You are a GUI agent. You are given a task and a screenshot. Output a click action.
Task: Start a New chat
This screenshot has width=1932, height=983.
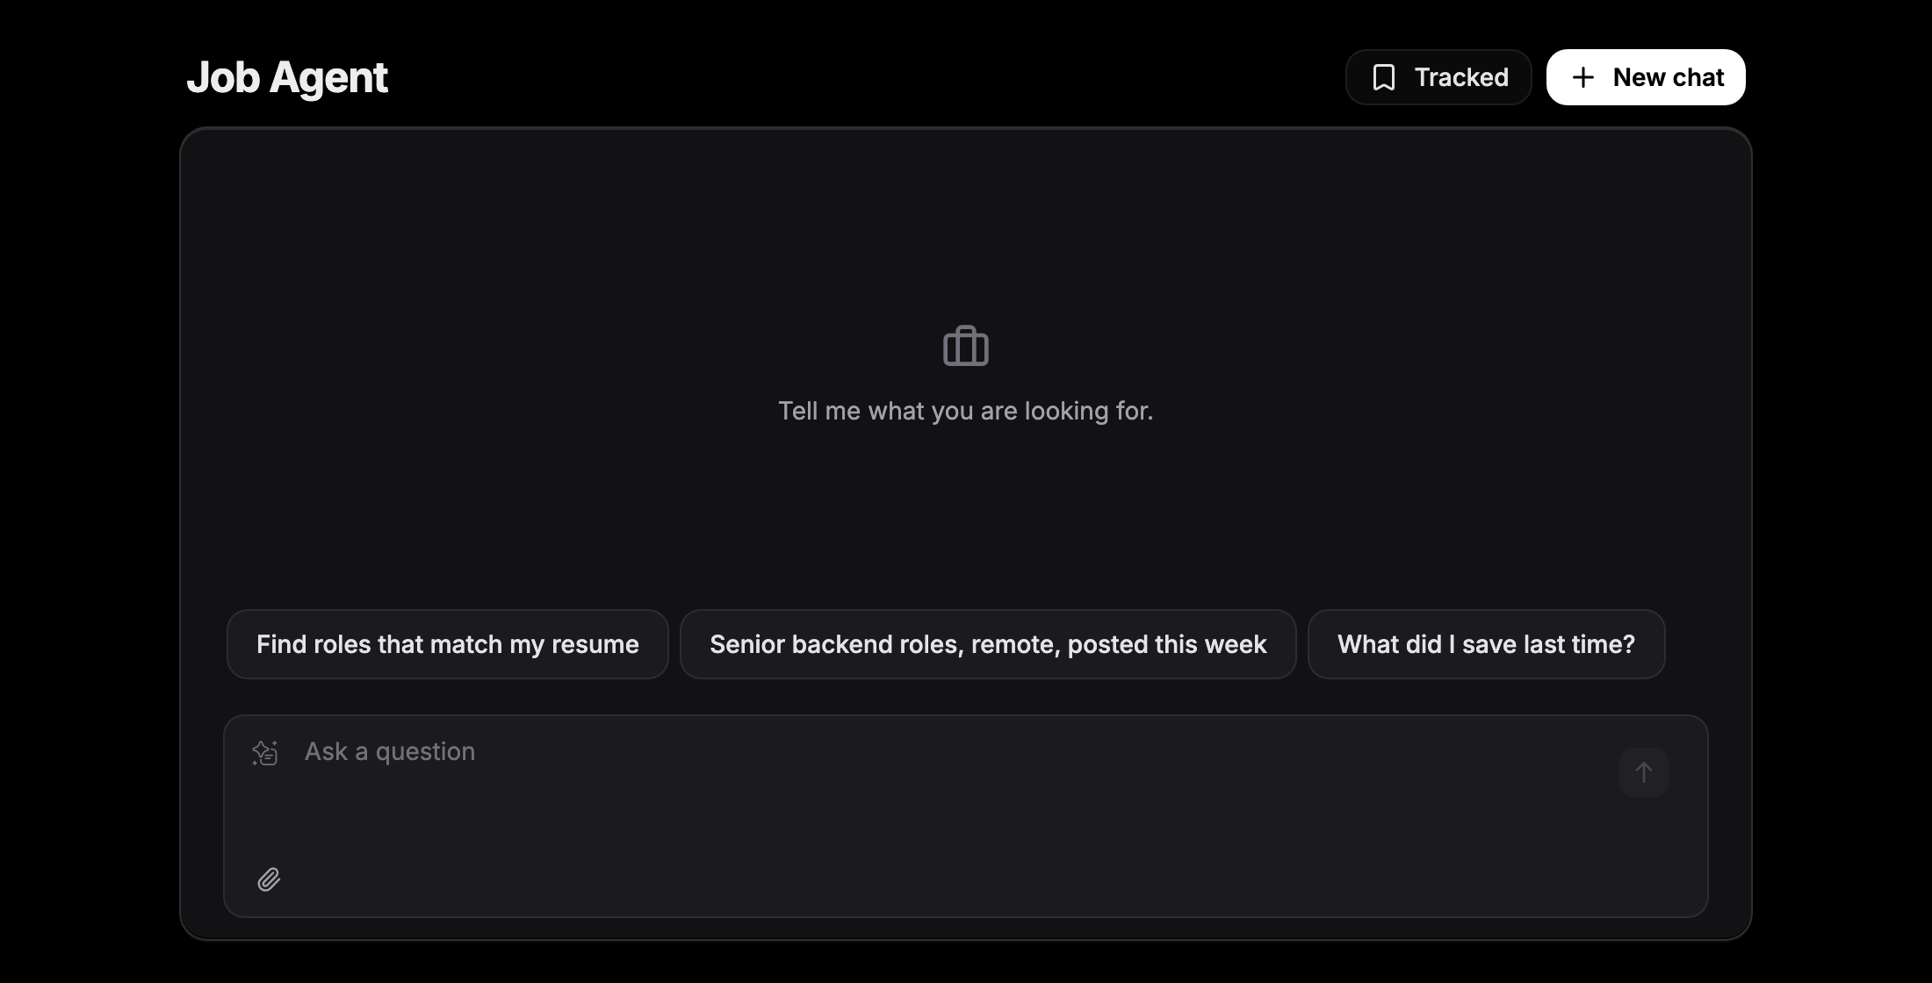[x=1646, y=77]
